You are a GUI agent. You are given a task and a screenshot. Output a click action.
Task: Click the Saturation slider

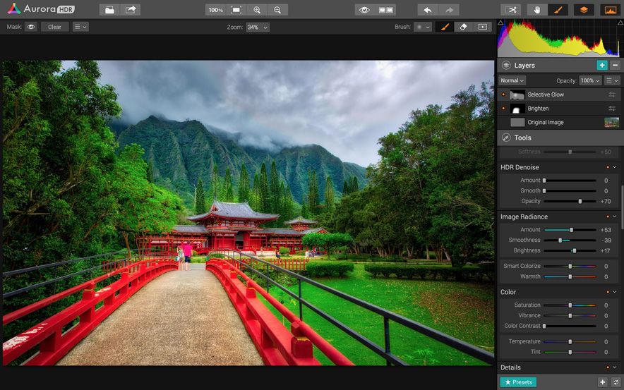point(570,305)
